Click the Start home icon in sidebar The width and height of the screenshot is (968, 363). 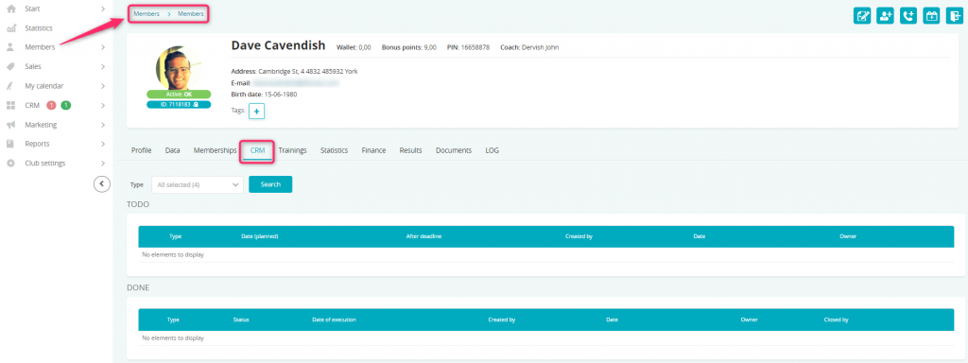(x=10, y=9)
